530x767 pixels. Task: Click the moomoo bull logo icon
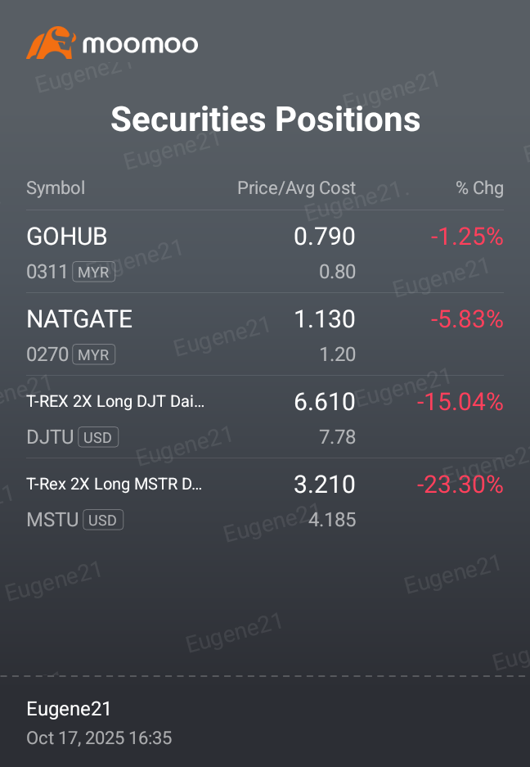pyautogui.click(x=52, y=43)
